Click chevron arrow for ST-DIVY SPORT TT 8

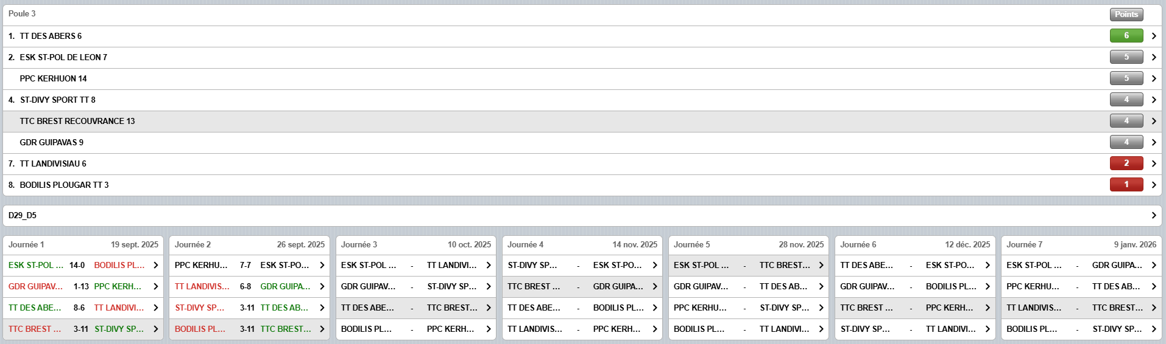1153,100
